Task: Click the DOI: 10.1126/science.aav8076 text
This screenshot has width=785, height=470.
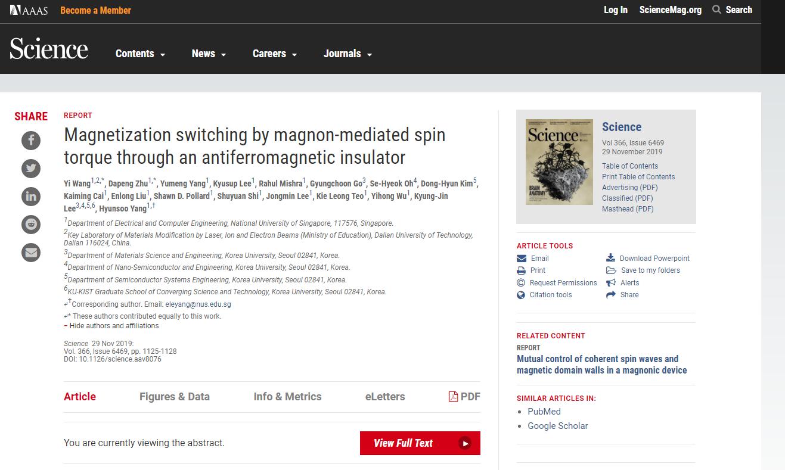Action: point(113,359)
